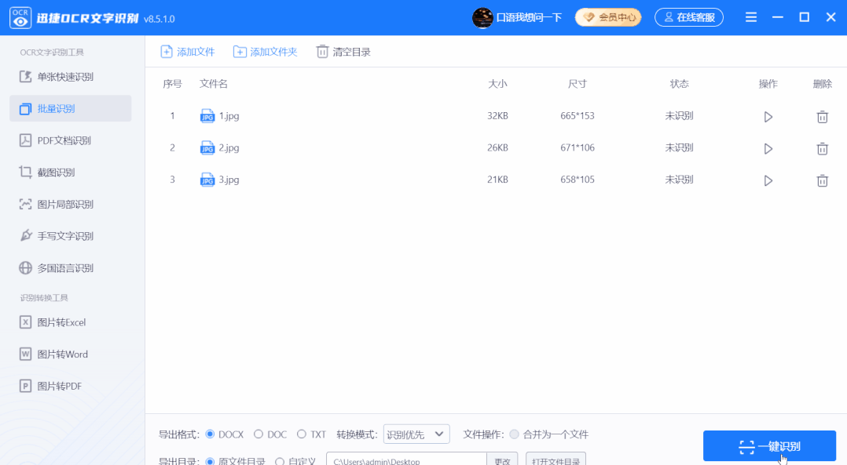Click 一键识别 recognize all button
This screenshot has height=465, width=847.
pyautogui.click(x=769, y=446)
